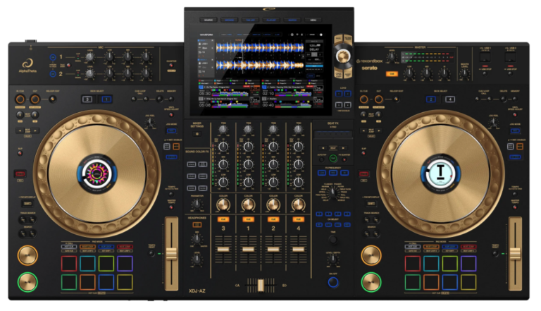
Task: Click the right deck tempo slider
Action: click(515, 254)
